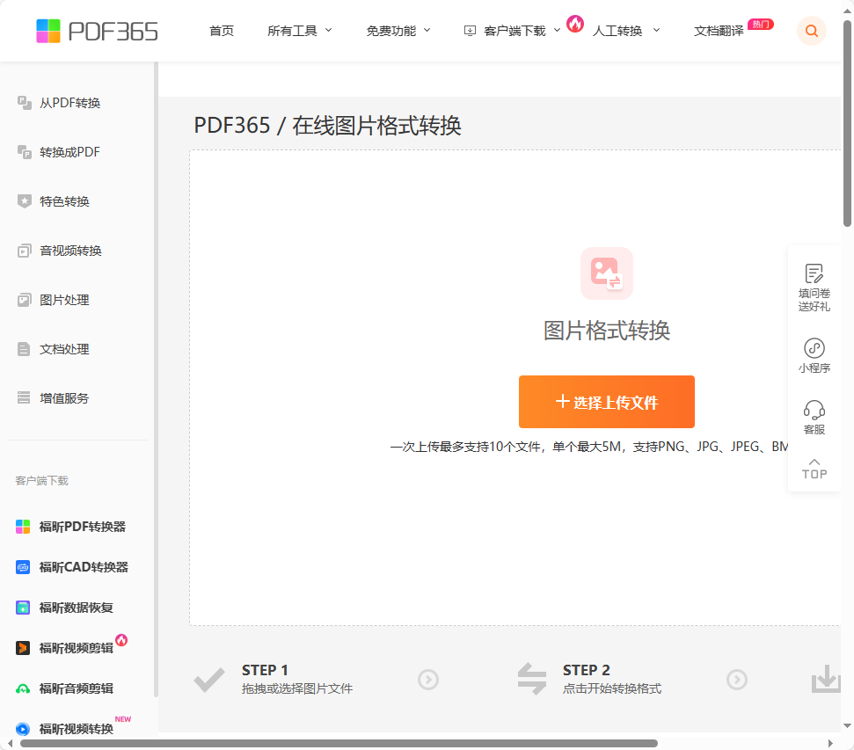Click the monitor icon beside 客户端下载

(470, 31)
